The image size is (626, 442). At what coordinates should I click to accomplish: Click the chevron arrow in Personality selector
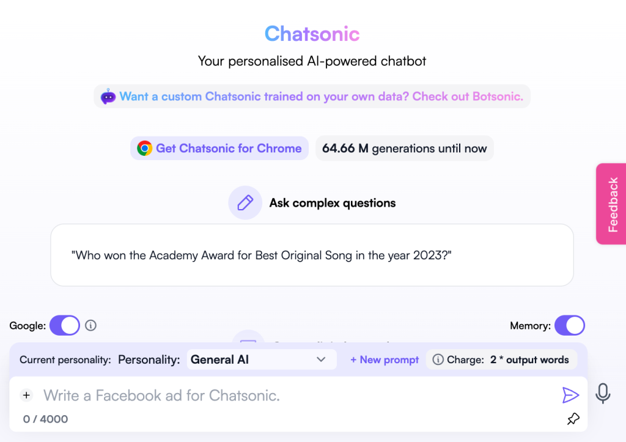tap(321, 359)
